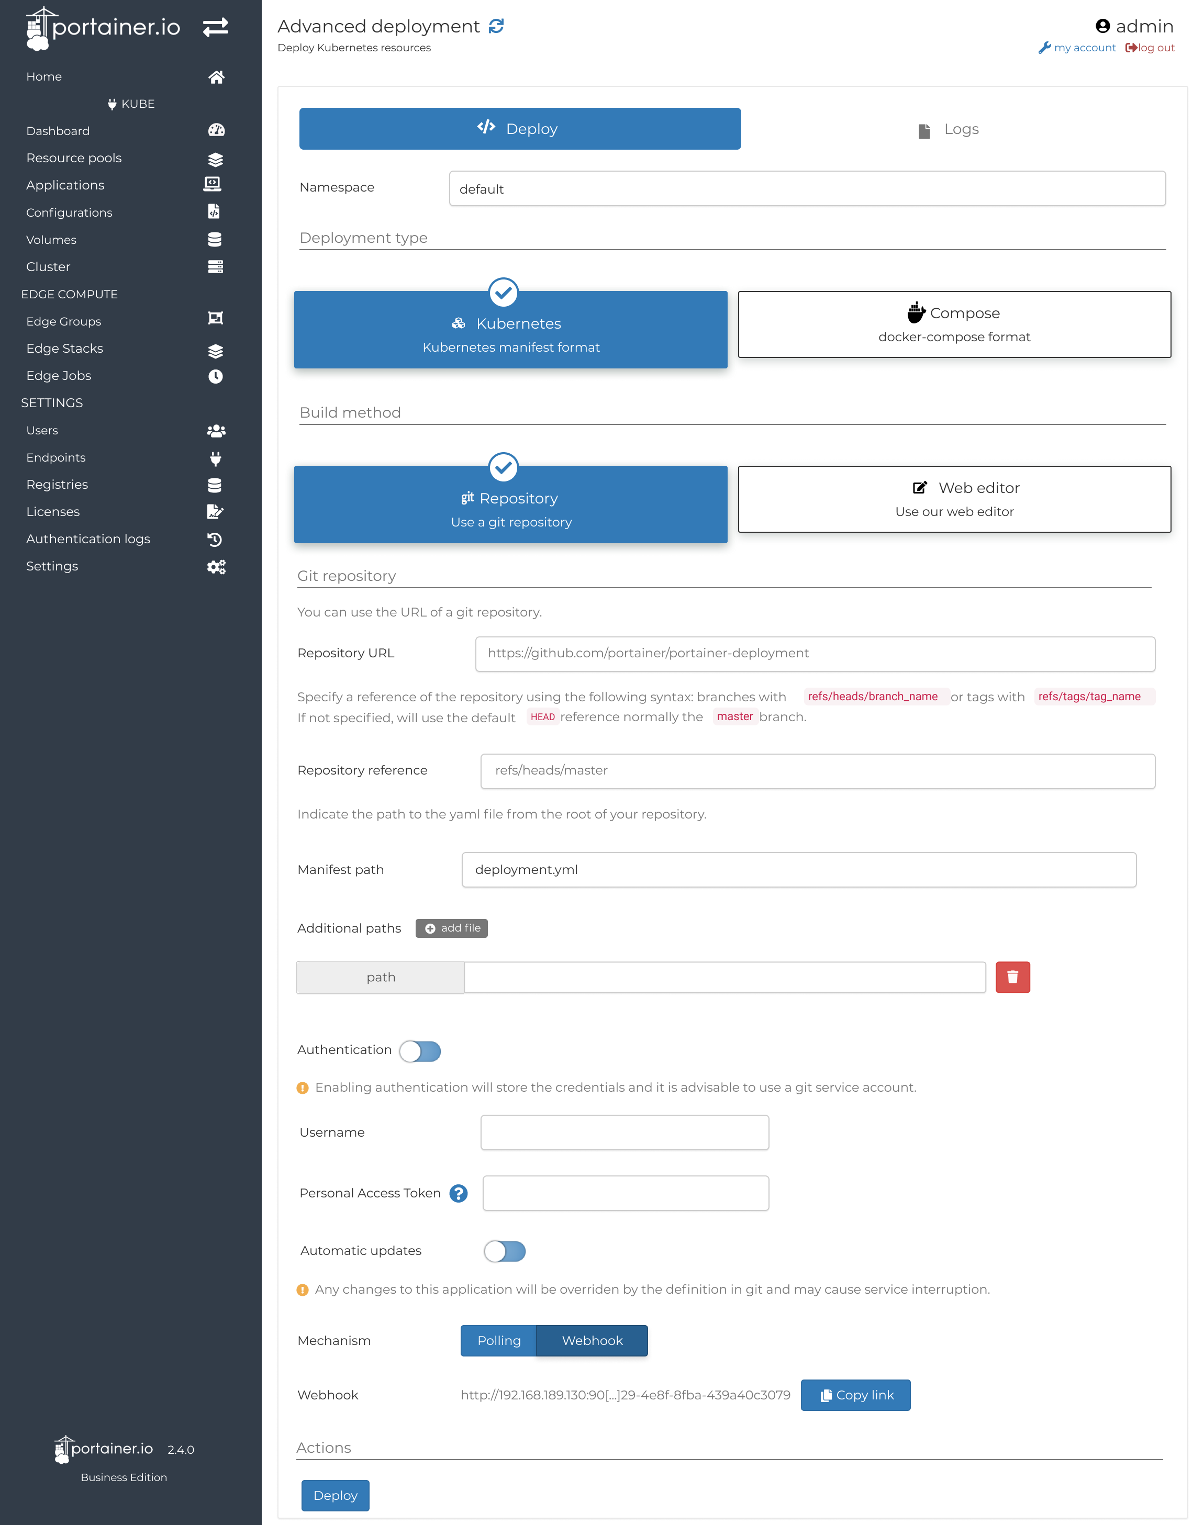Image resolution: width=1204 pixels, height=1525 pixels.
Task: Select the Kubernetes deployment type
Action: [x=510, y=329]
